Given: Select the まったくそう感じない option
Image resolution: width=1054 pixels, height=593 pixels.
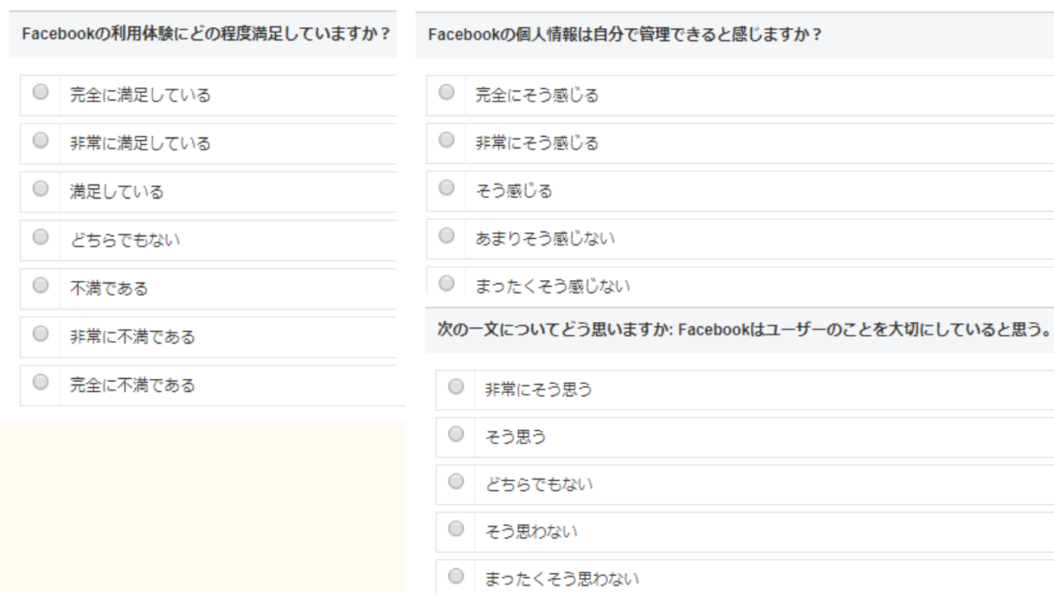Looking at the screenshot, I should pyautogui.click(x=446, y=284).
